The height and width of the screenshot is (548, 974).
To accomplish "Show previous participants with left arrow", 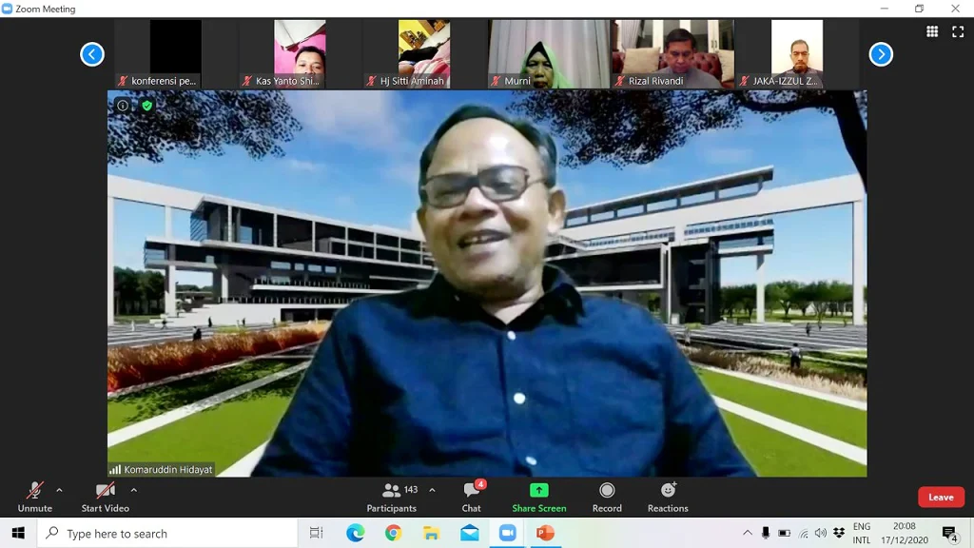I will coord(92,54).
